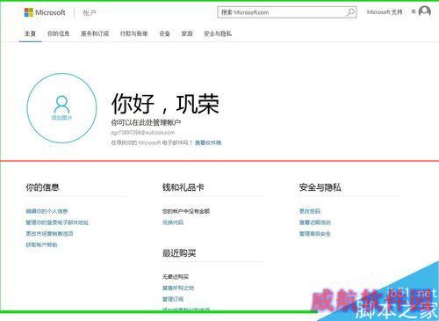
Task: Open 管理你的登录电子邮件地址 link
Action: (x=57, y=223)
